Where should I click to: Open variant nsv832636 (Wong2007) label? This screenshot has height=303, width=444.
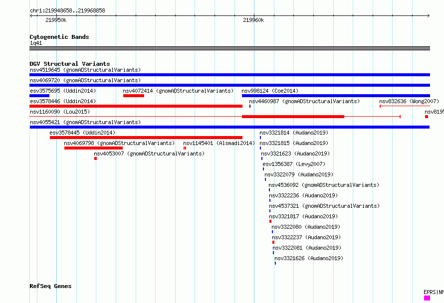[409, 101]
